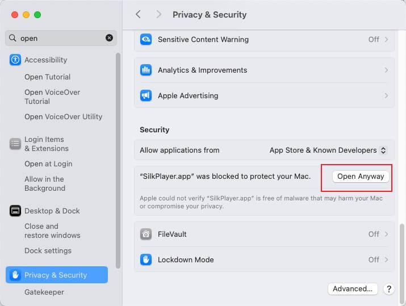Select Accessibility in the sidebar
The width and height of the screenshot is (406, 306).
click(x=46, y=60)
